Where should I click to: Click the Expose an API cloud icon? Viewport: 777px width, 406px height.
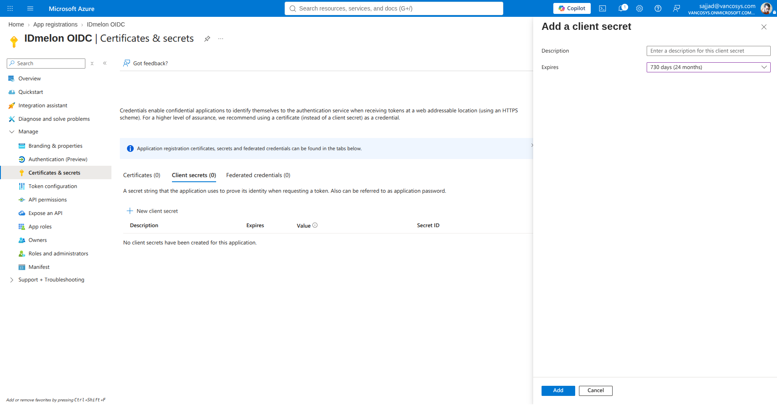[x=22, y=213]
